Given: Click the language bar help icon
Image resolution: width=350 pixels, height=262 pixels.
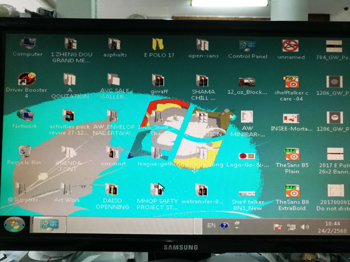Looking at the screenshot, I should 224,226.
